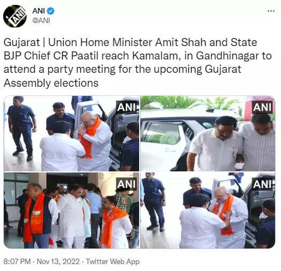Click the 'Assembly elections' line of text
Viewport: 281px width, 271px height.
coord(51,83)
